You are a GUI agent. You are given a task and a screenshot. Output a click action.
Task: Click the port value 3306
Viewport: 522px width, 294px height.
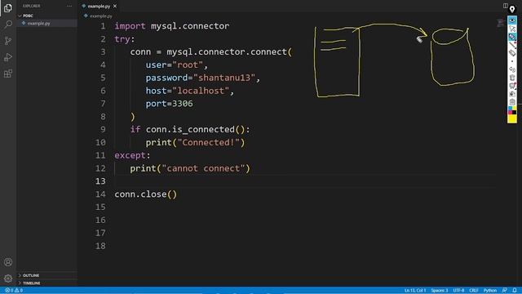[x=183, y=104]
